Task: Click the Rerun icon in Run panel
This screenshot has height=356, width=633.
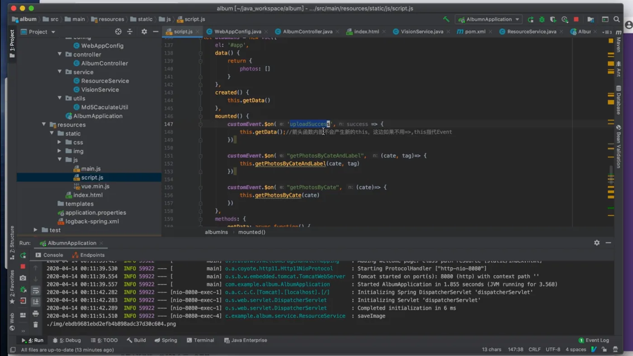Action: point(23,255)
